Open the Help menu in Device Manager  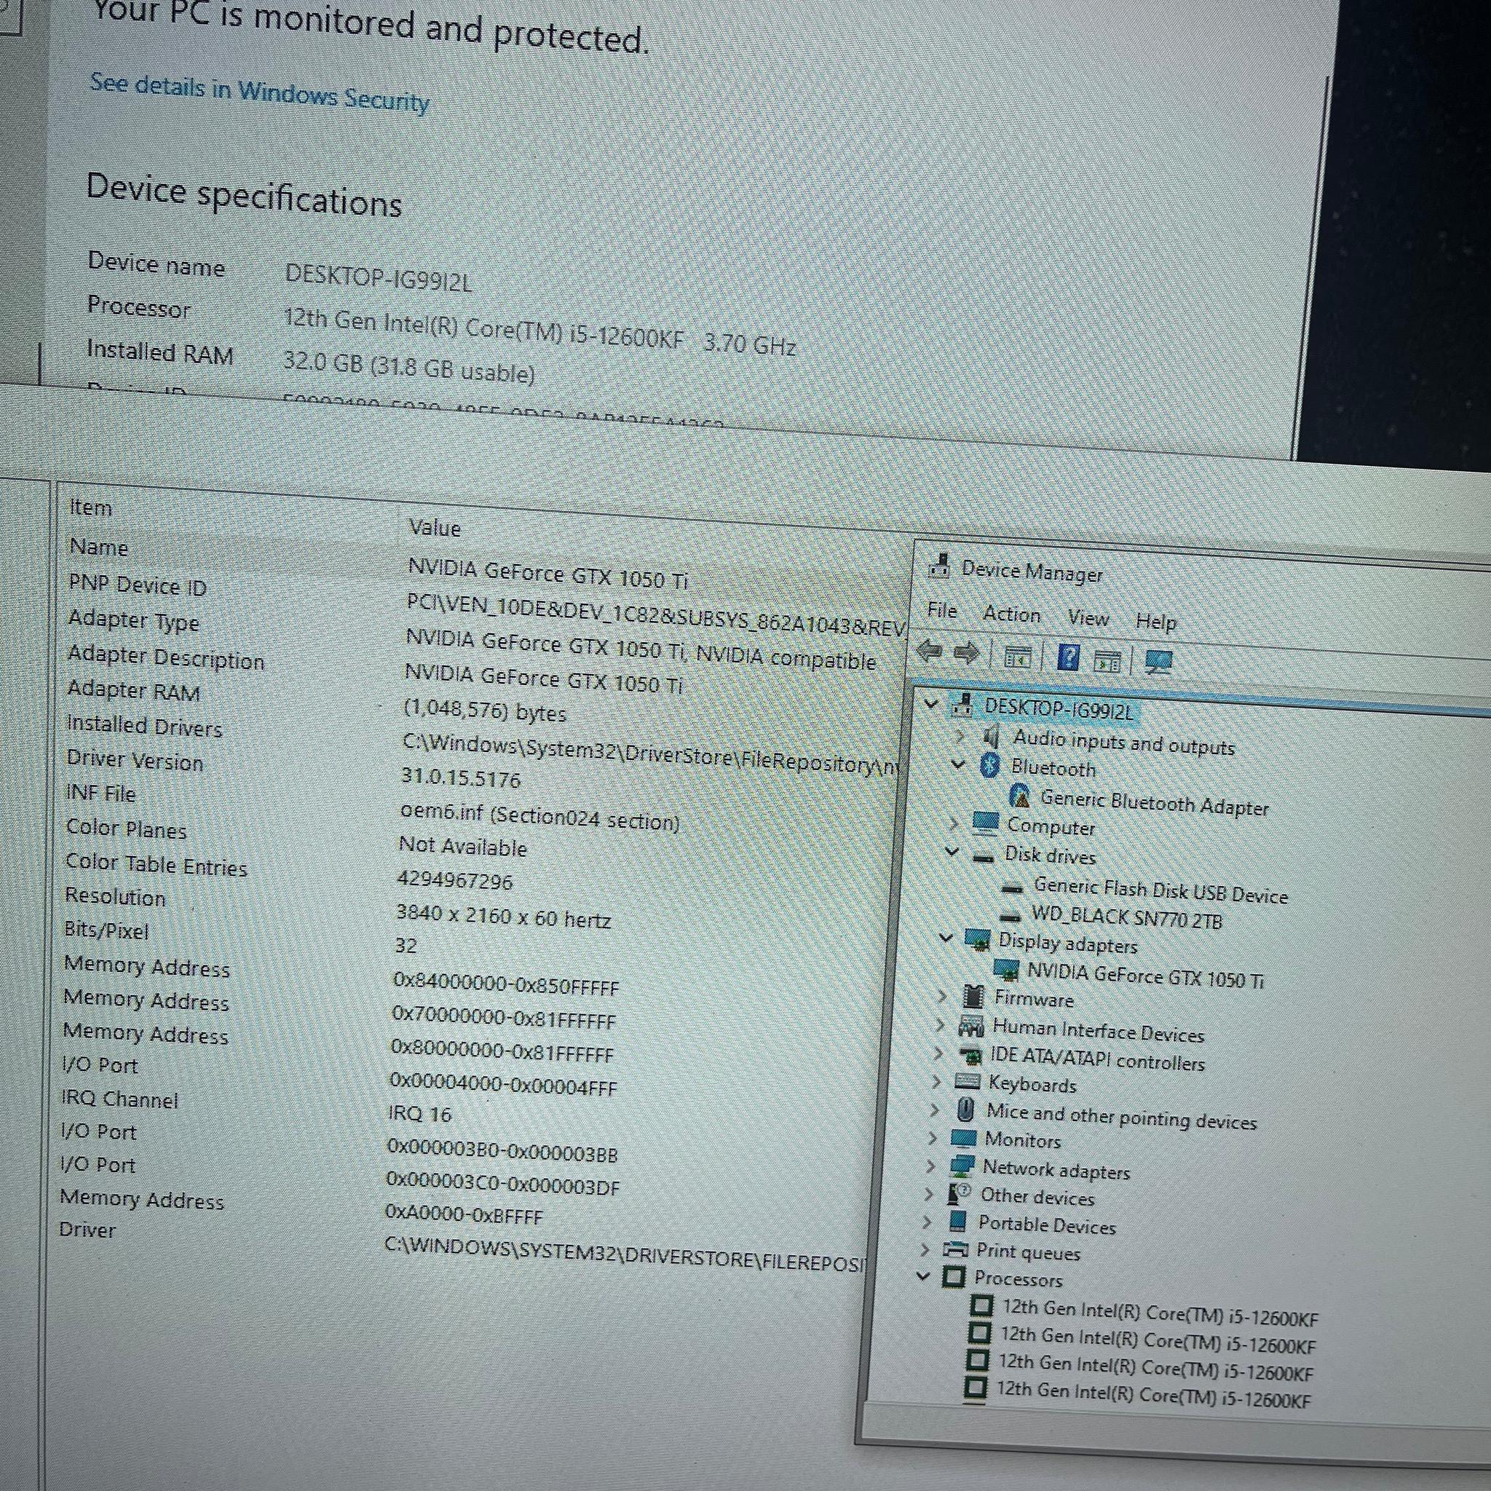[1155, 621]
